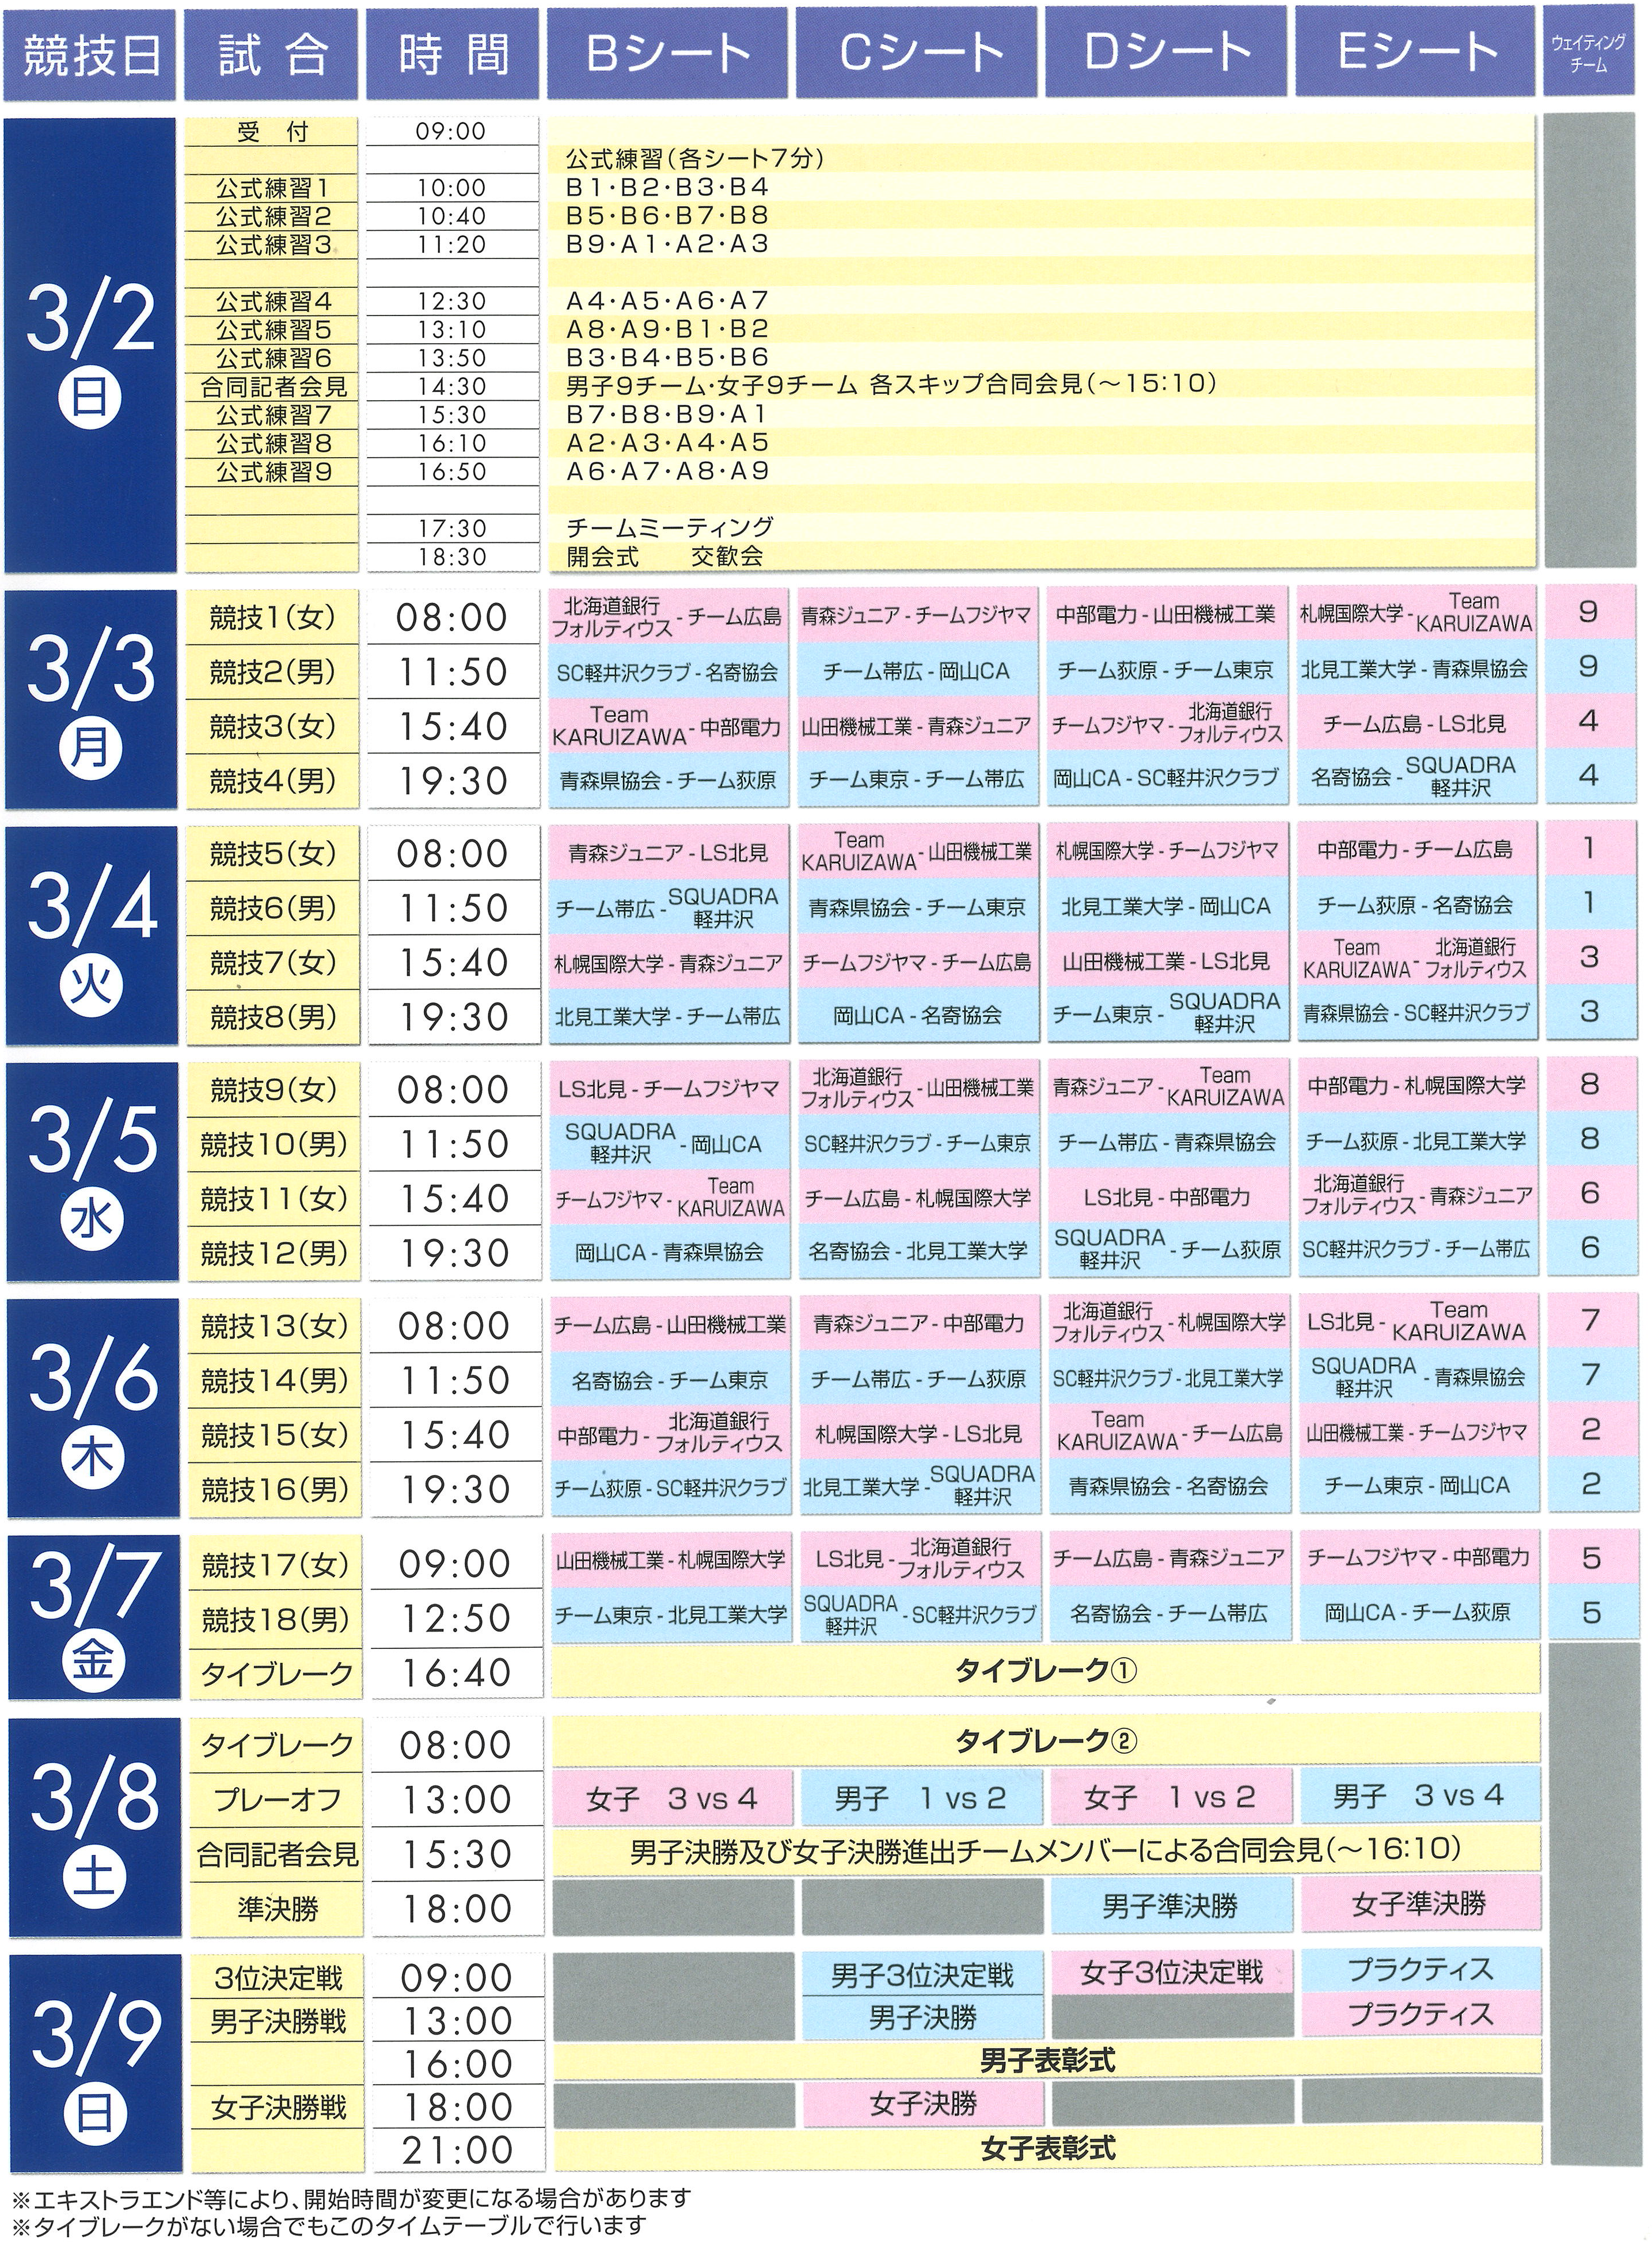This screenshot has height=2246, width=1652.
Task: Click the チームミーティング entry
Action: click(670, 527)
